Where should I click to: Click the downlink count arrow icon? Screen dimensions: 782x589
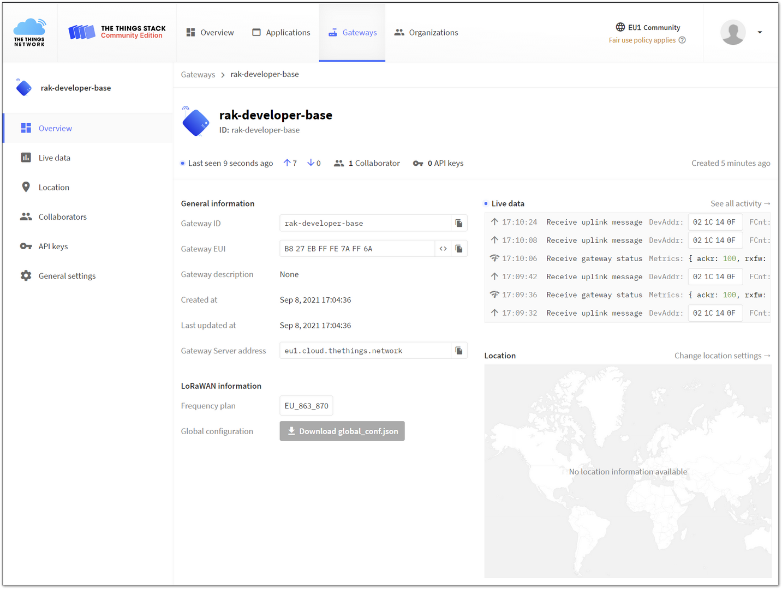tap(311, 163)
